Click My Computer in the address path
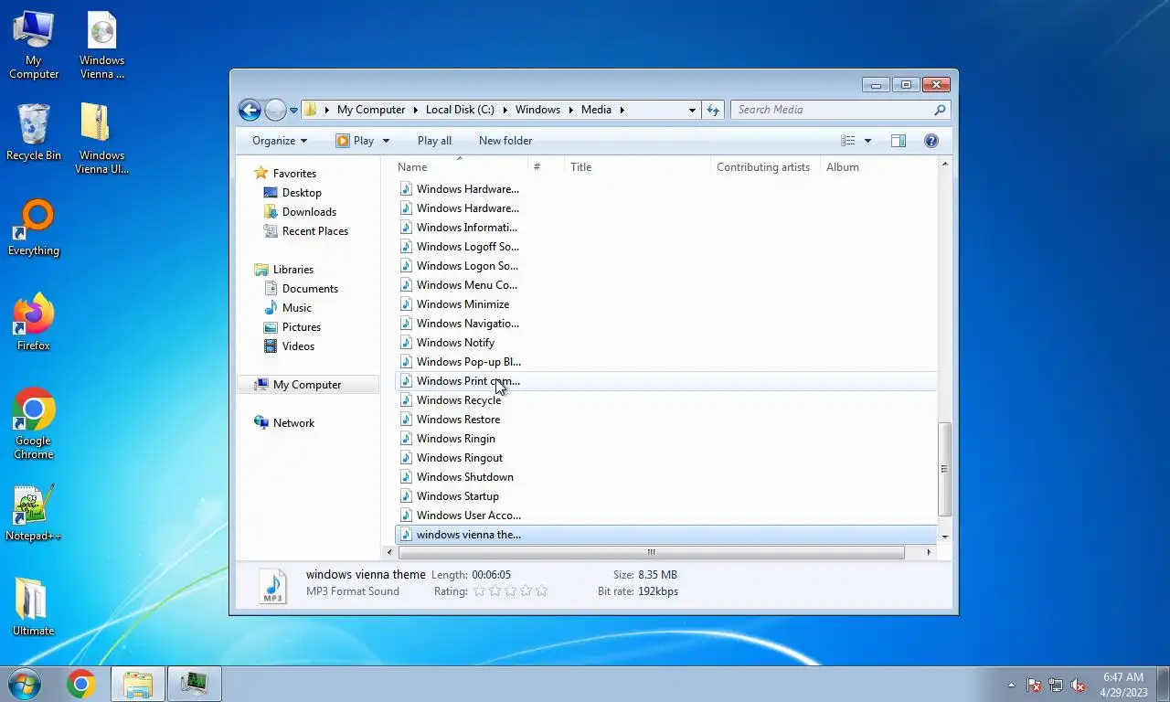 (371, 110)
